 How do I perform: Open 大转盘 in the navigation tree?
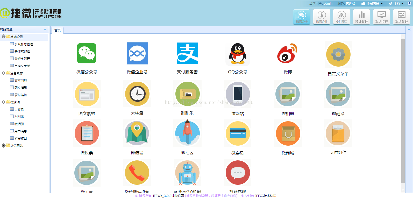click(x=19, y=109)
